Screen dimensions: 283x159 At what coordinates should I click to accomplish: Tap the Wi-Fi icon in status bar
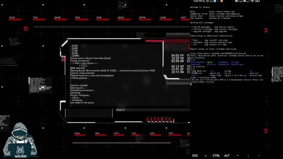252,1
